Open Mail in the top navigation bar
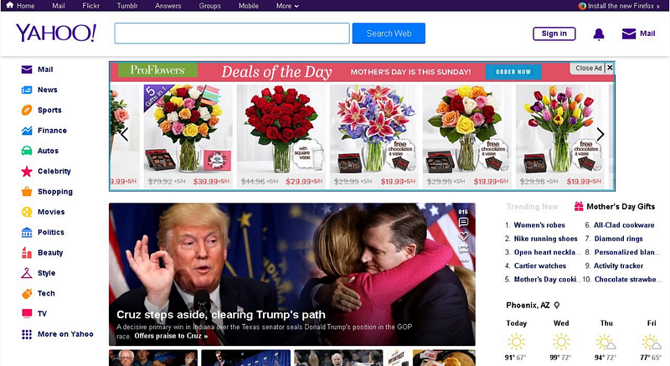The width and height of the screenshot is (670, 366). (59, 6)
